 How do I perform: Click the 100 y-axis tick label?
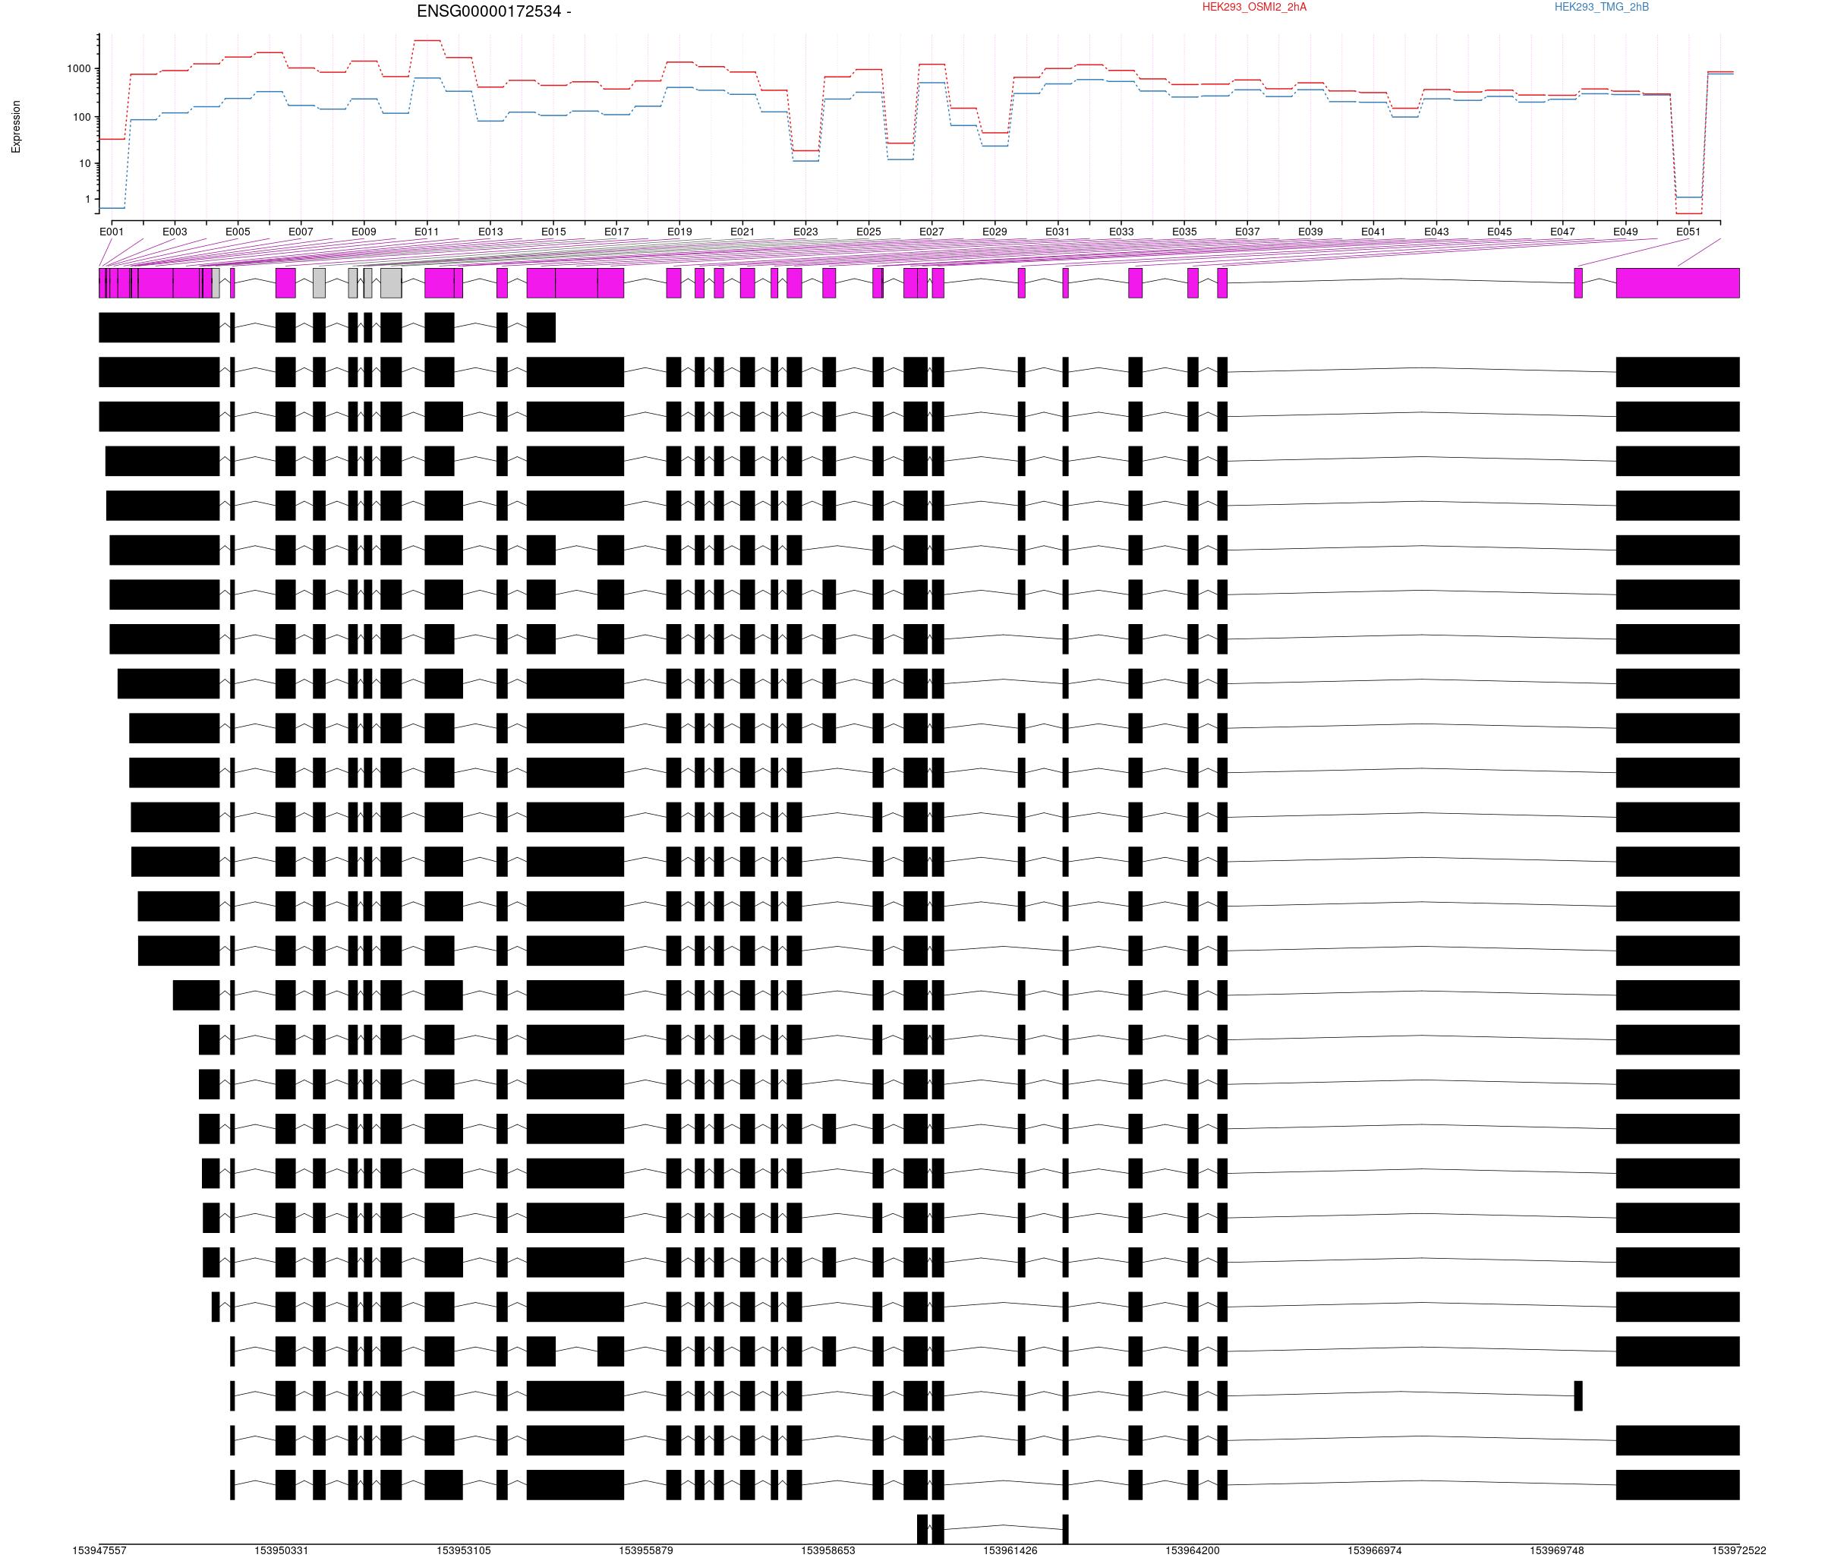pos(82,117)
